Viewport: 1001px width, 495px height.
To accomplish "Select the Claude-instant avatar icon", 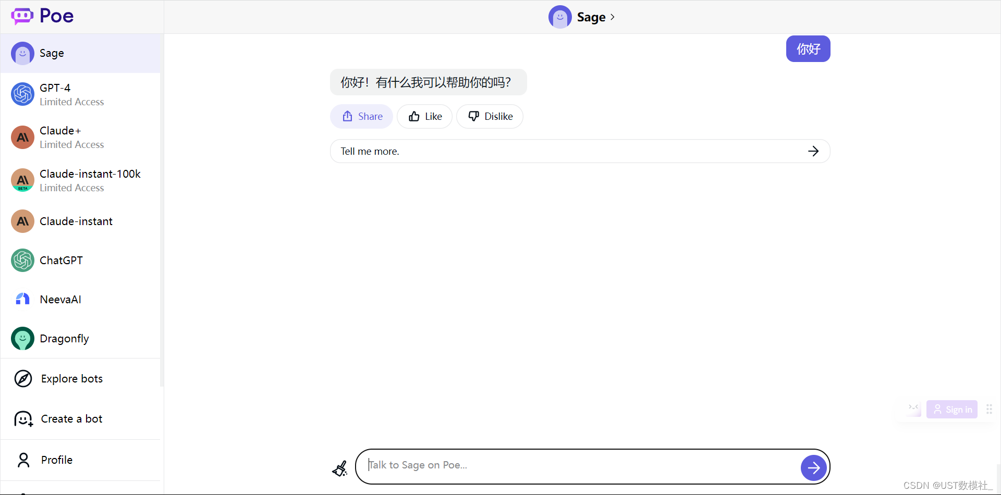I will [22, 221].
